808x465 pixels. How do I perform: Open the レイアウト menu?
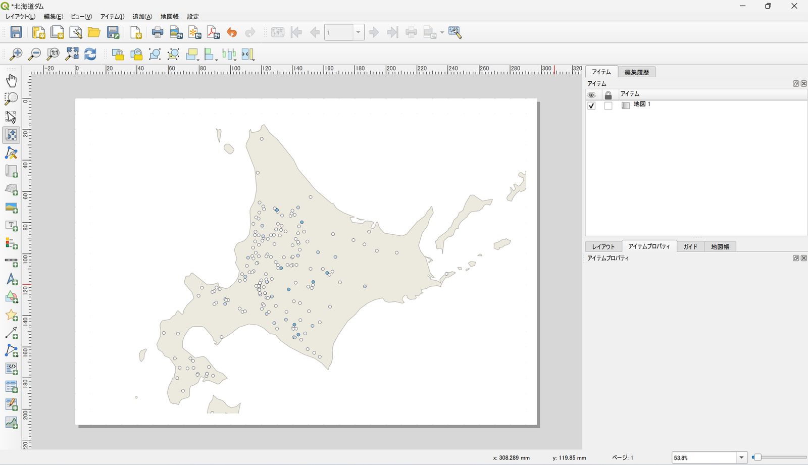20,17
